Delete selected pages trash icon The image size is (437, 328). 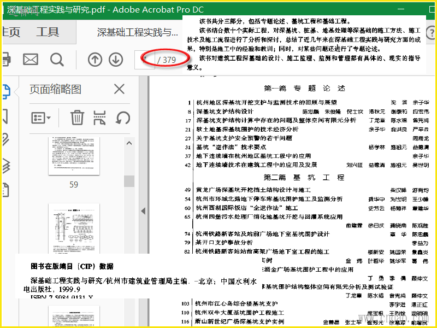[77, 118]
